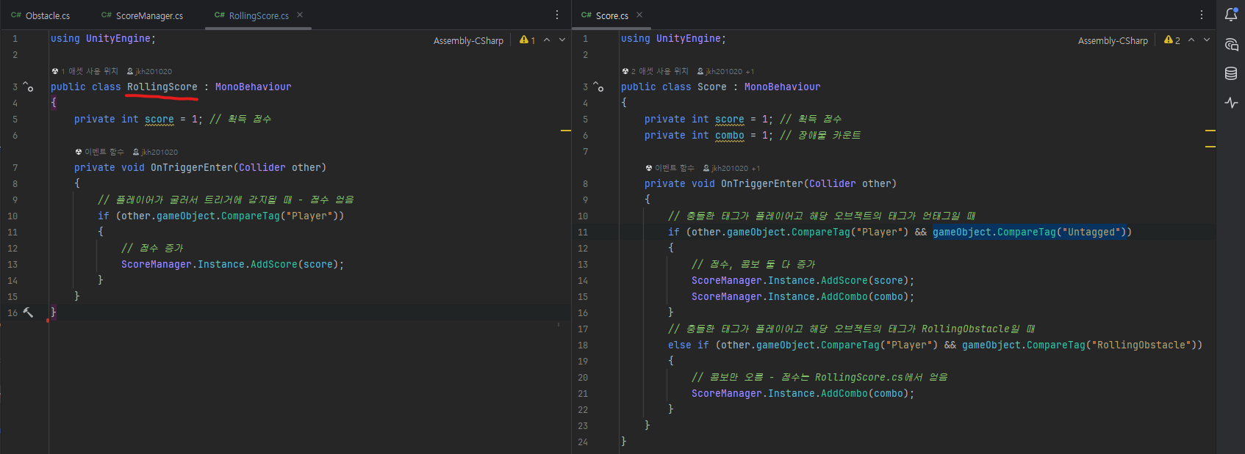
Task: Click the warning indicator in RollingScore.cs editor
Action: pos(527,40)
